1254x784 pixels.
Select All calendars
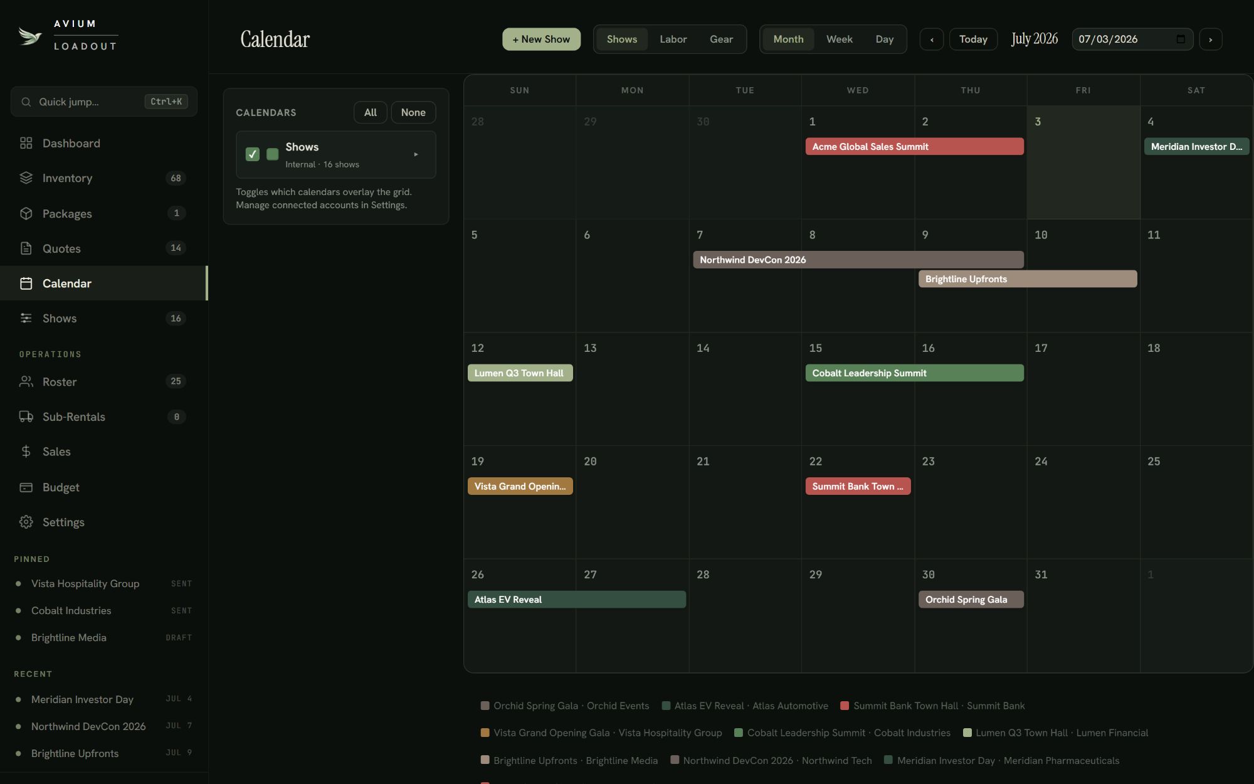[x=371, y=112]
